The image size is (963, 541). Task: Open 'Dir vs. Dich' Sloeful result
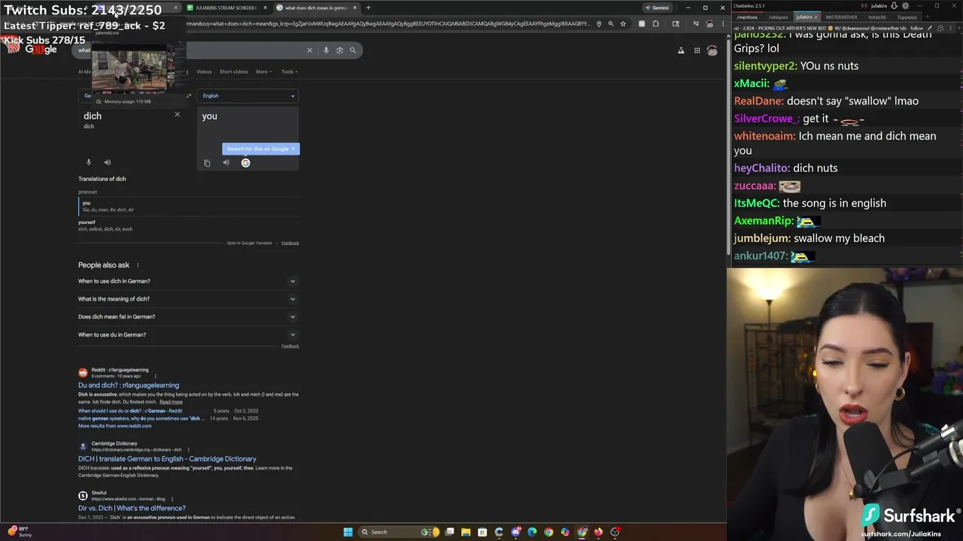132,508
